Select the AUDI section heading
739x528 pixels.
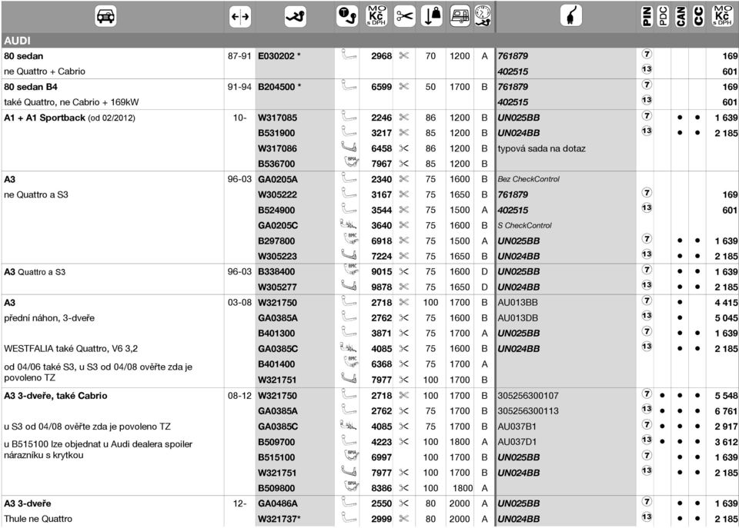coord(17,41)
